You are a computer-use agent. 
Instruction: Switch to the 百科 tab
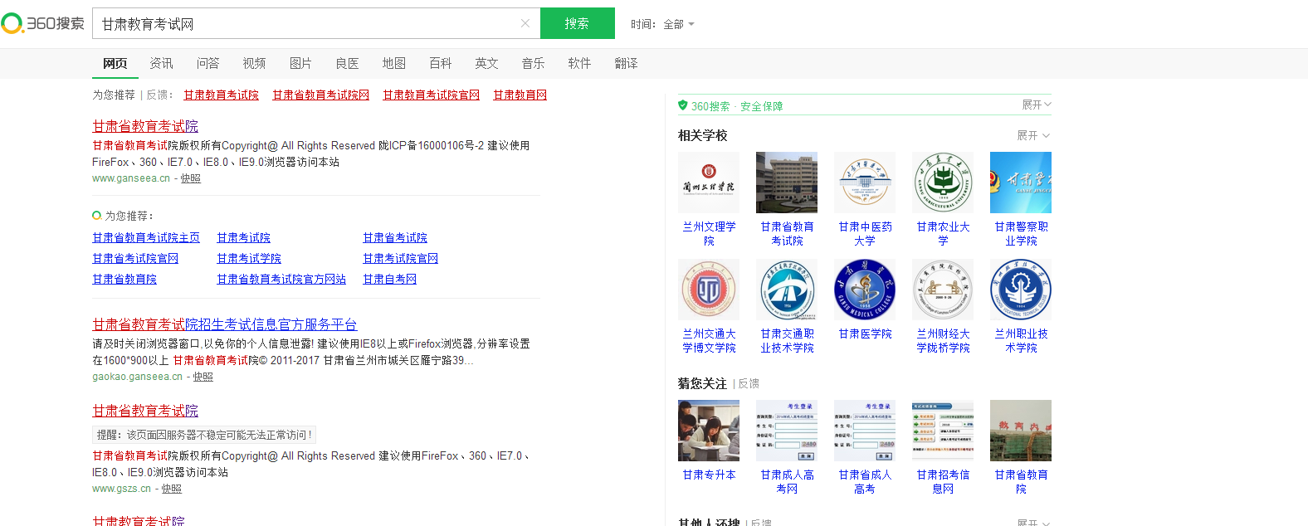click(x=440, y=63)
